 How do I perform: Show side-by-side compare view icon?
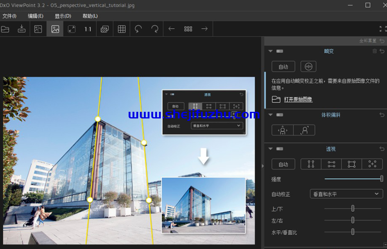(x=38, y=29)
